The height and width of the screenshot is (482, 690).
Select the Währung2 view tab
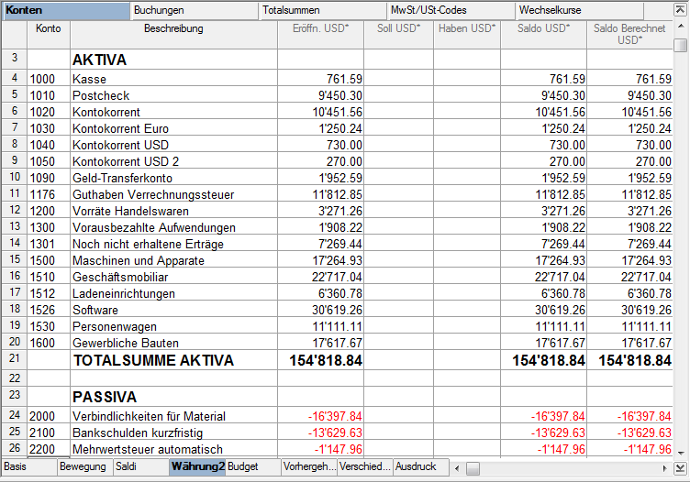pyautogui.click(x=197, y=466)
